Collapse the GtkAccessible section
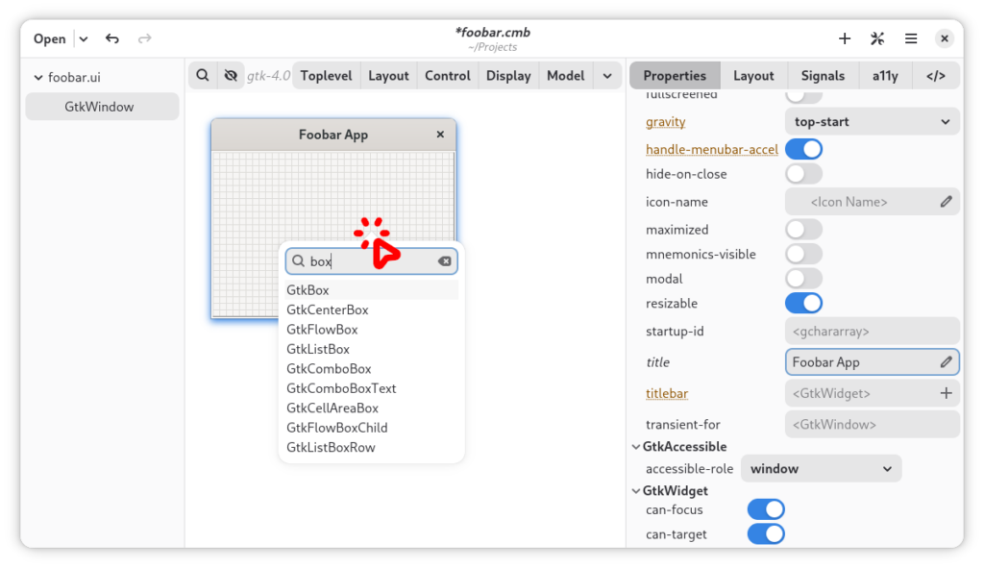The width and height of the screenshot is (984, 569). click(636, 447)
